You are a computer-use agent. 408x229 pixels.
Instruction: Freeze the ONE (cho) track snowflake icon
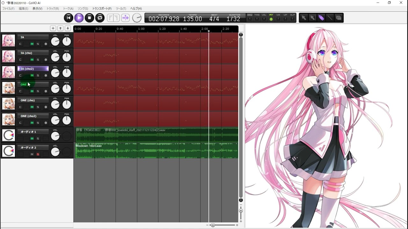pyautogui.click(x=46, y=107)
